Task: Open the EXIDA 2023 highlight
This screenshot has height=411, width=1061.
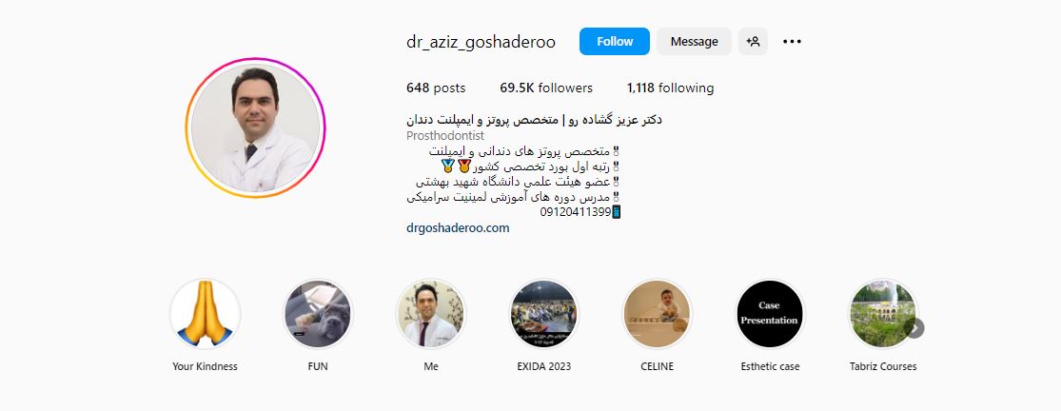Action: point(544,314)
